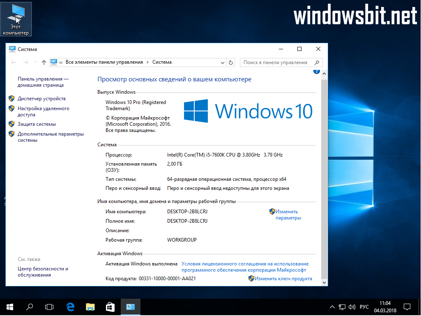Click the scrollbar down arrow
This screenshot has height=316, width=421.
[x=324, y=283]
